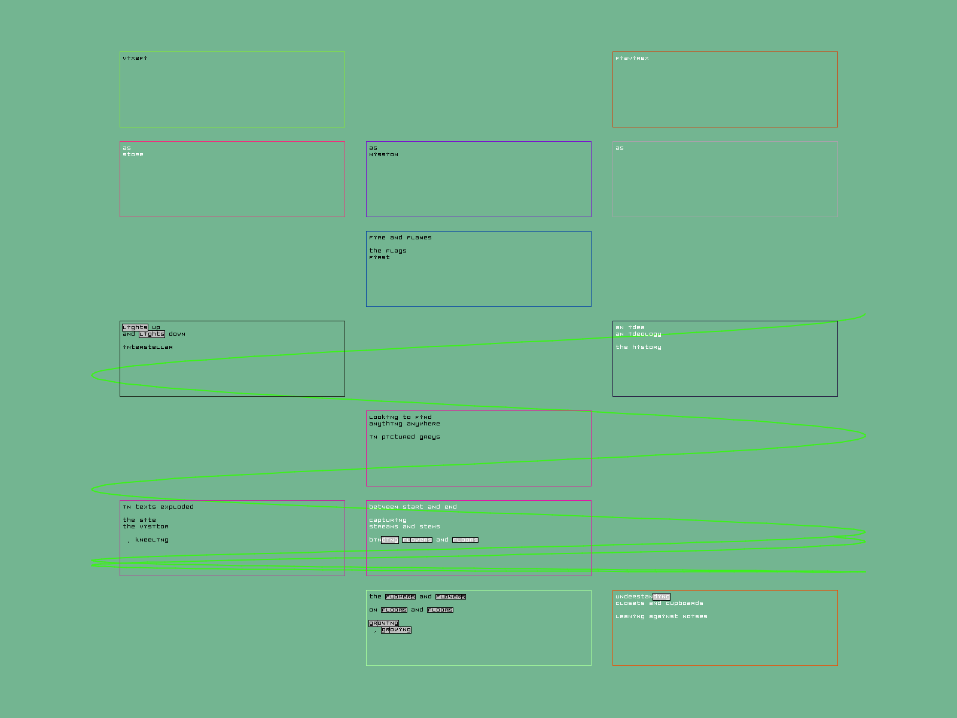The height and width of the screenshot is (718, 957).
Task: Select the orange box labeled 'fiavirex'
Action: click(x=725, y=90)
